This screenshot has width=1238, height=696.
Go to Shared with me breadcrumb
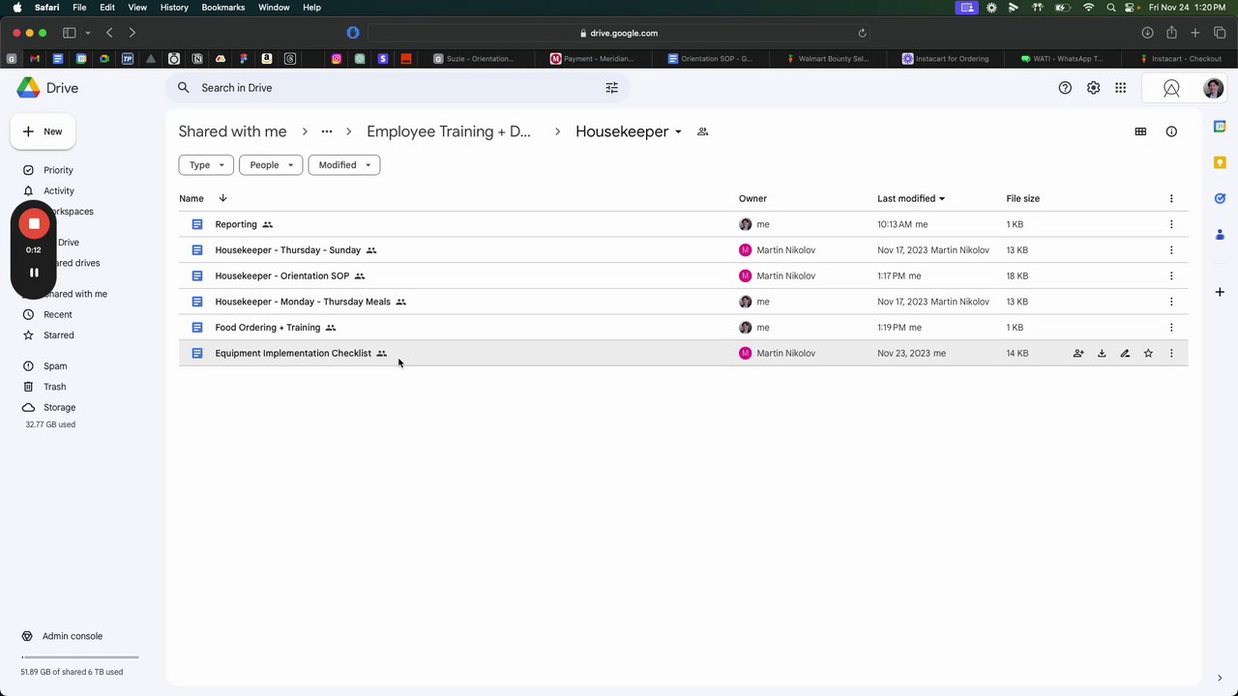(x=232, y=131)
